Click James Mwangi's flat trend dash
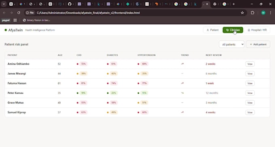Viewport: 275px width, 147px height. (182, 73)
